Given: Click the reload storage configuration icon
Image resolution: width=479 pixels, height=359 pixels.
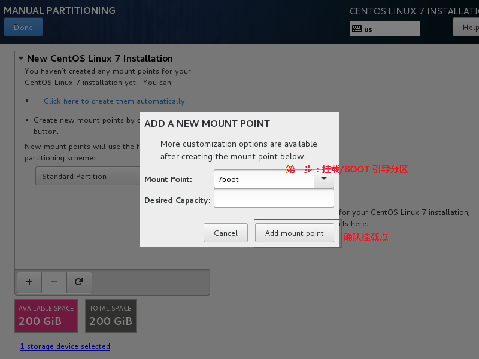Looking at the screenshot, I should pyautogui.click(x=78, y=281).
